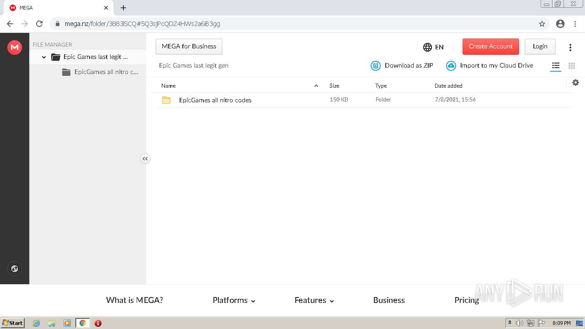
Task: Open the three-dot more options menu
Action: (x=570, y=47)
